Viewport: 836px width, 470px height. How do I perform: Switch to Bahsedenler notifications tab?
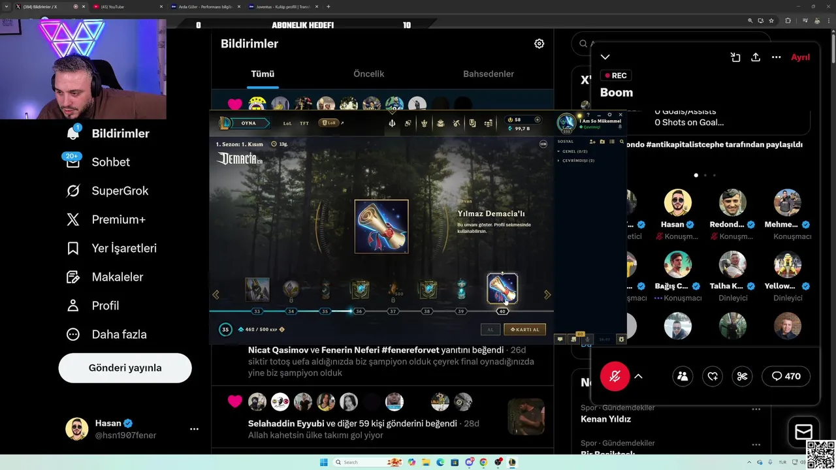489,74
